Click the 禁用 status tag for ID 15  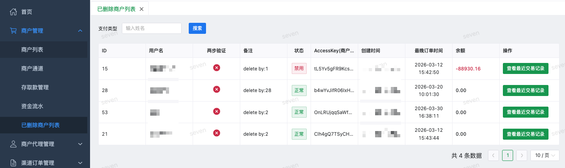pyautogui.click(x=299, y=68)
